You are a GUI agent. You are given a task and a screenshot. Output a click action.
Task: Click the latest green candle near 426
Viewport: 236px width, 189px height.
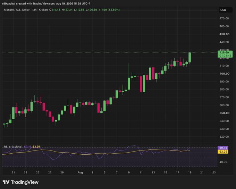coord(189,58)
